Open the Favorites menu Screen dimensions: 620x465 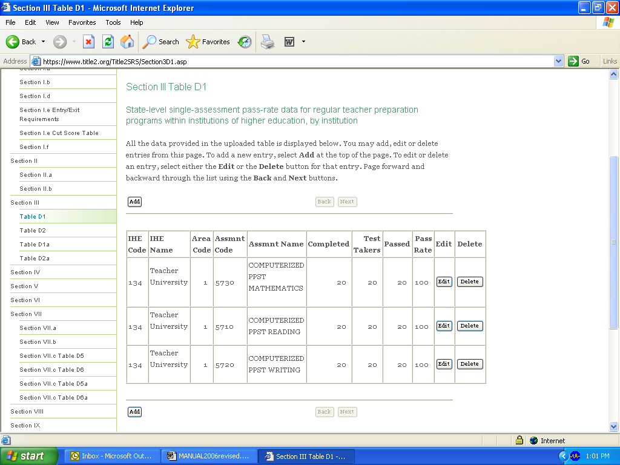pyautogui.click(x=82, y=22)
